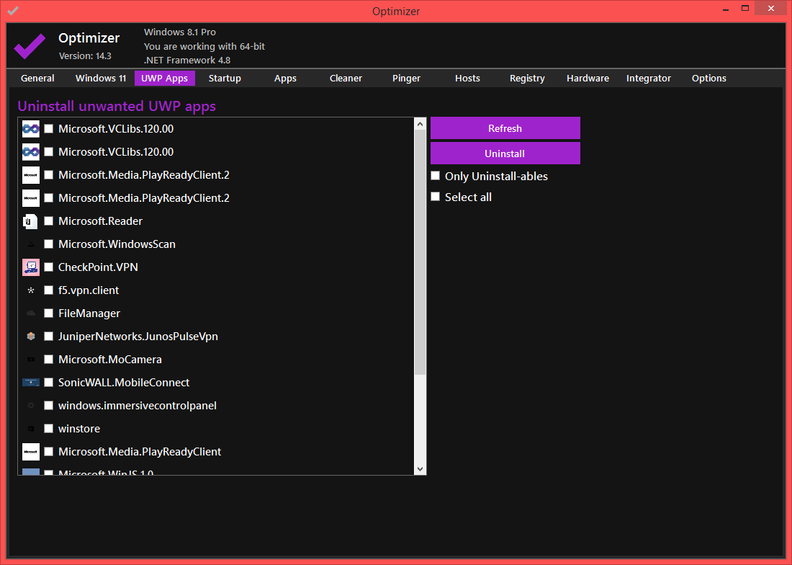Click the first Microsoft.VCLibs.120.00 icon
This screenshot has width=792, height=565.
pos(30,129)
